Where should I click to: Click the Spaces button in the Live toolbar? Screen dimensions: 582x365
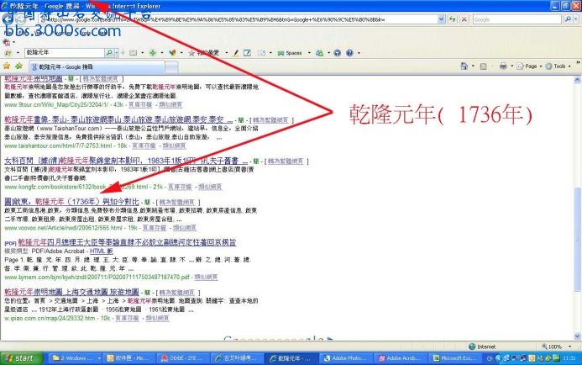[290, 53]
